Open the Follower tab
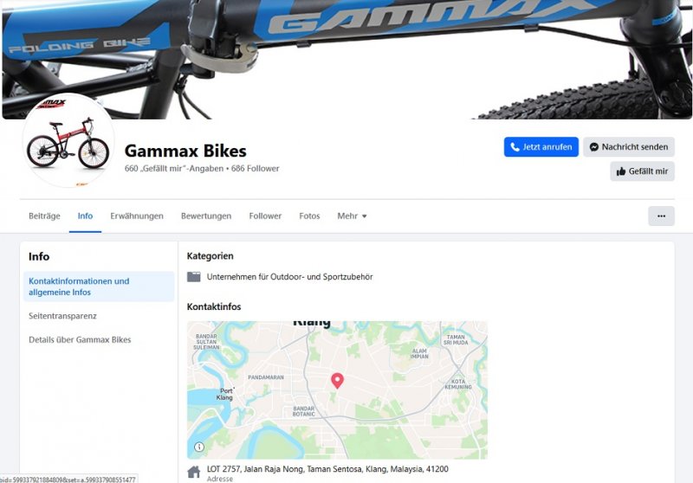Screen dimensions: 693x483 (x=265, y=216)
